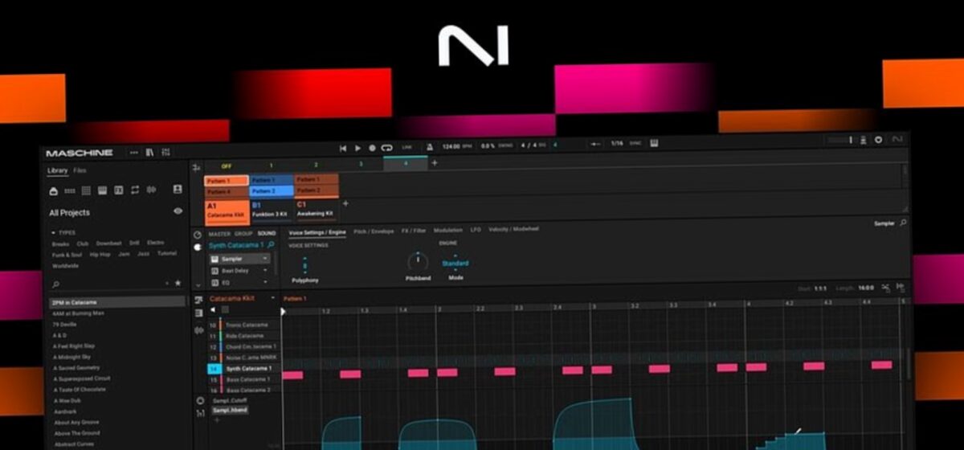Screen dimensions: 964x450
Task: Select sound slot 14 Synth Catacama 1
Action: 243,368
